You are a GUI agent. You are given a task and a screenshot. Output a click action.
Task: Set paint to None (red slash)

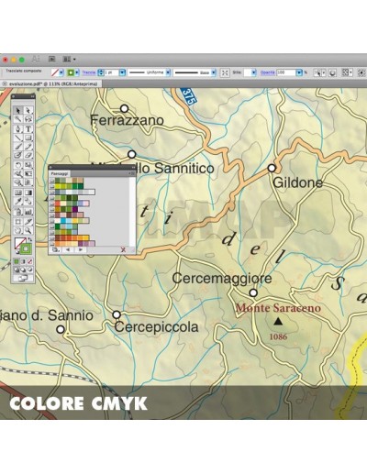pos(30,262)
